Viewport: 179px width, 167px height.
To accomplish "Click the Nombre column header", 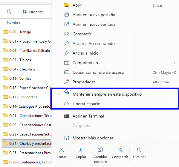I will point(13,22).
